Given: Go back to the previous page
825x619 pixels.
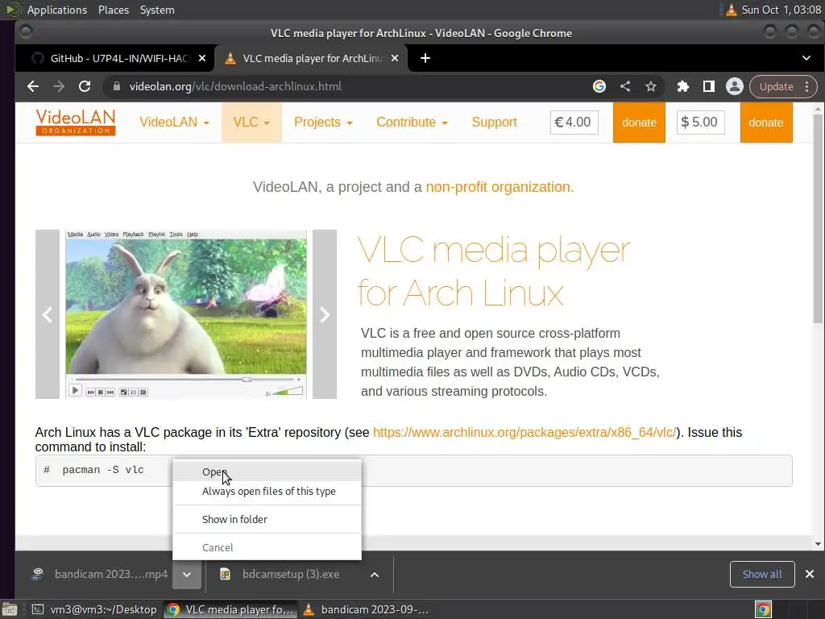Looking at the screenshot, I should [32, 86].
